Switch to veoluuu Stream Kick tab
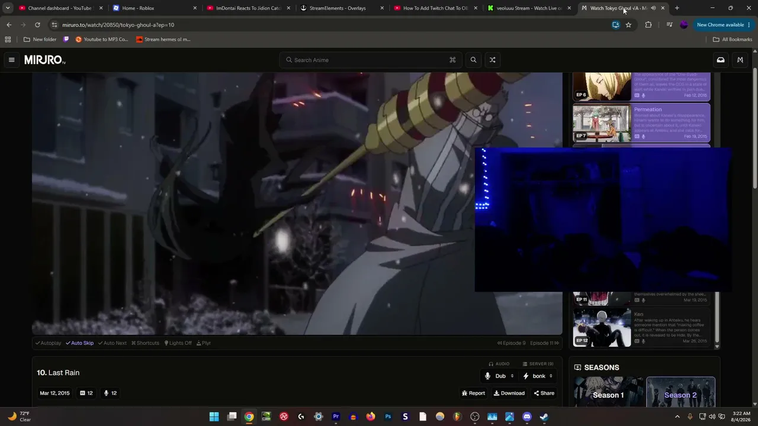Viewport: 758px width, 426px height. [529, 8]
